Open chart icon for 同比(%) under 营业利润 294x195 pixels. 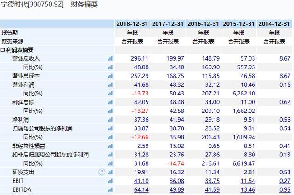point(110,94)
